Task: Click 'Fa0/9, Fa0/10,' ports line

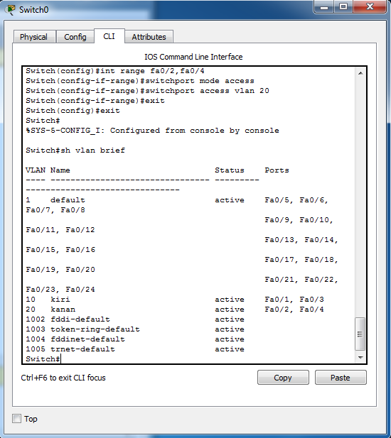Action: pyautogui.click(x=299, y=220)
